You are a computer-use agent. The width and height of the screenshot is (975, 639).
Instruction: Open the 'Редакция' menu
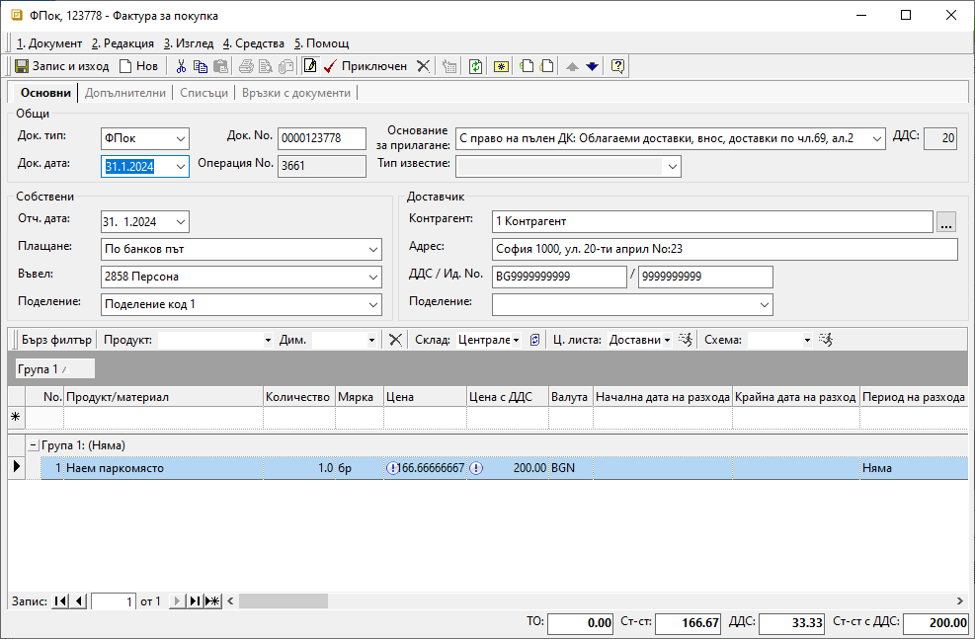122,43
